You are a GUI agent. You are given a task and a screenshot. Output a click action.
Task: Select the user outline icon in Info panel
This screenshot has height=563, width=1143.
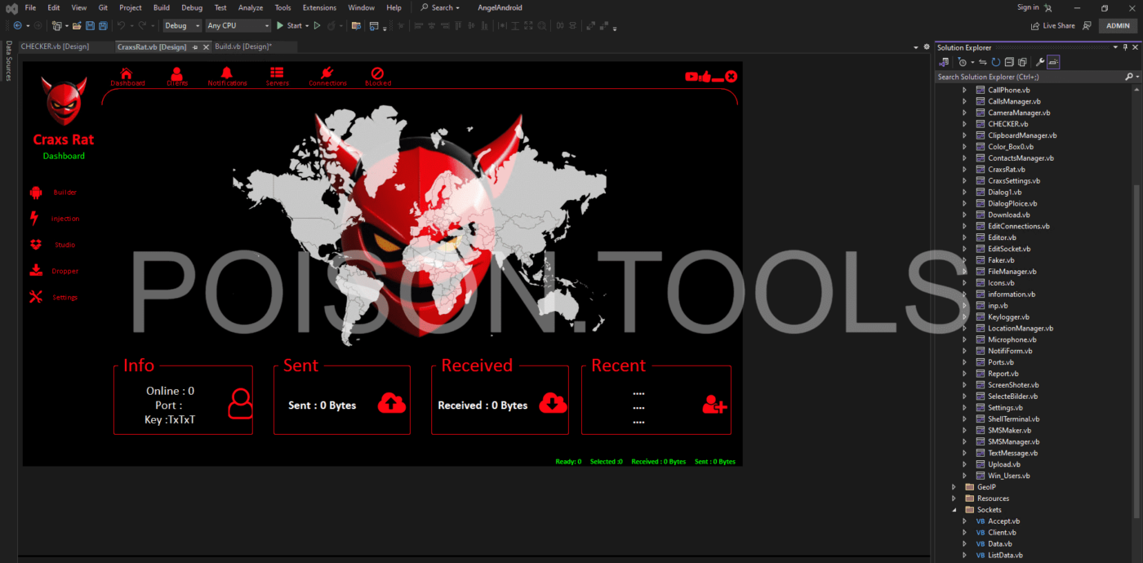click(240, 404)
